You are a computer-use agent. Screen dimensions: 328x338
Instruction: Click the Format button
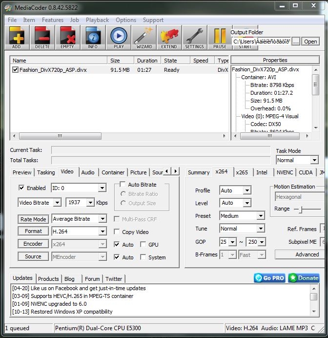click(33, 231)
